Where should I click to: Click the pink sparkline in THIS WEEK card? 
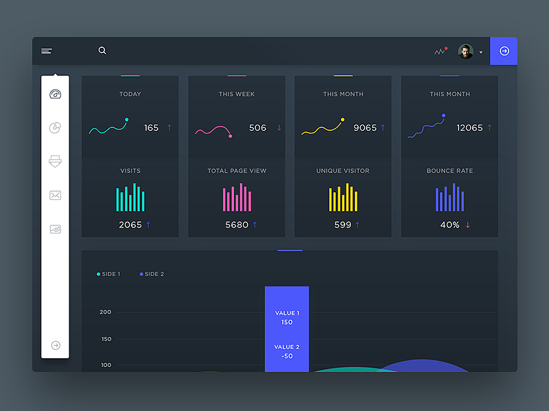point(213,132)
